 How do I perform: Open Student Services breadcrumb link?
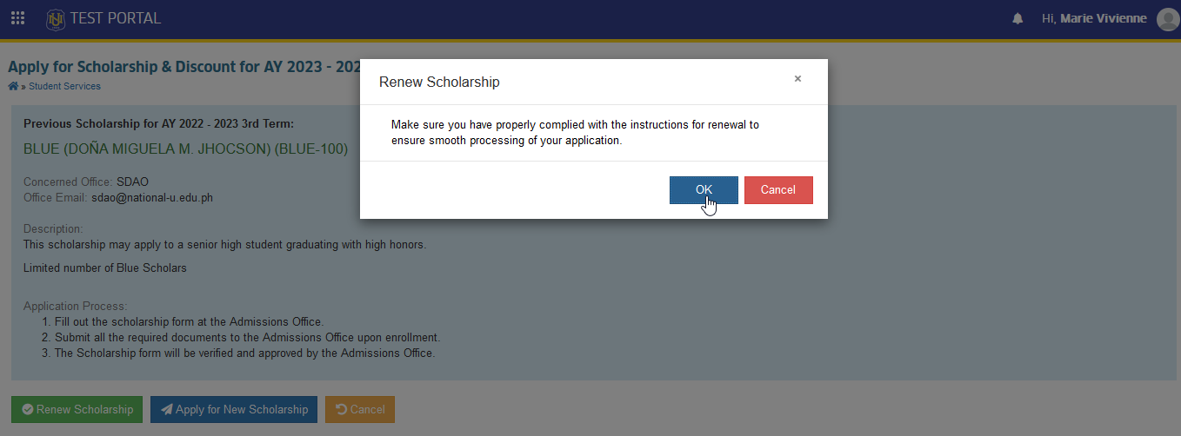[64, 86]
